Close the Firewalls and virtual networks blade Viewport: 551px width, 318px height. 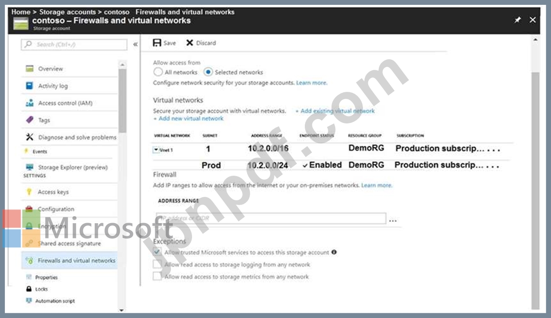pos(533,20)
